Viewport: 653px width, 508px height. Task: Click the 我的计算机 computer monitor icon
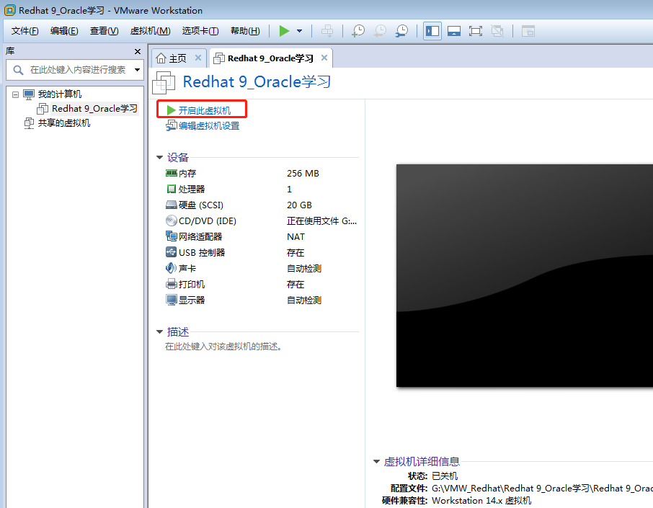tap(29, 94)
